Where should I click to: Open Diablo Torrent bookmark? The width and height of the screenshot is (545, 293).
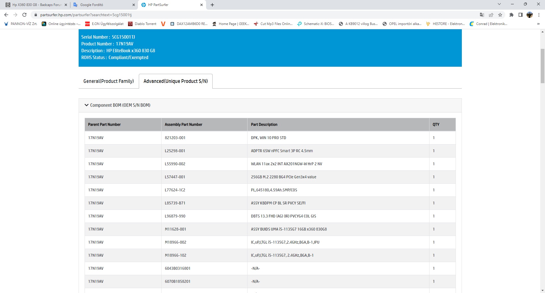(x=142, y=24)
